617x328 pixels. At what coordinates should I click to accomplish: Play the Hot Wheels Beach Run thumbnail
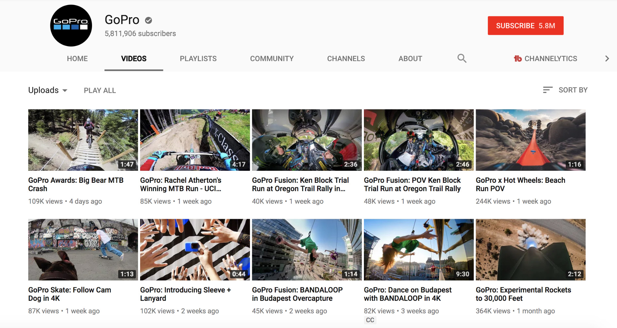[530, 140]
